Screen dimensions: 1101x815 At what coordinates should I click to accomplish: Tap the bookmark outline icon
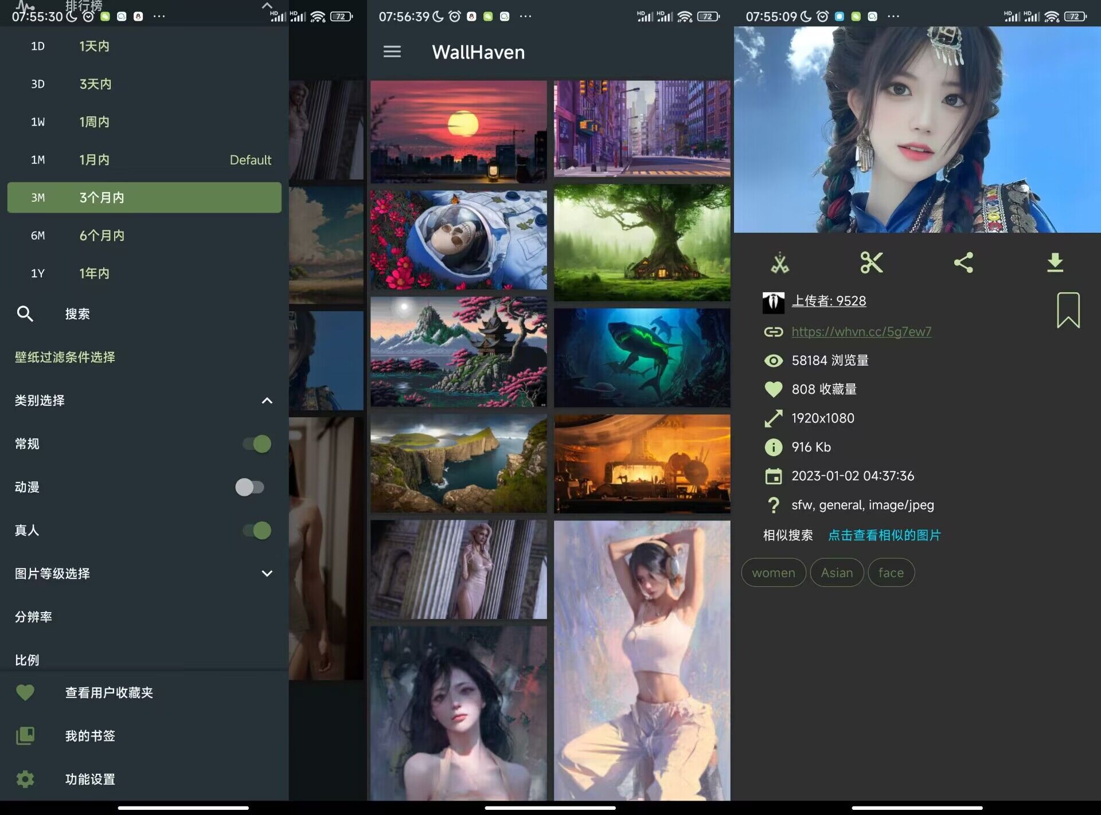point(1068,310)
